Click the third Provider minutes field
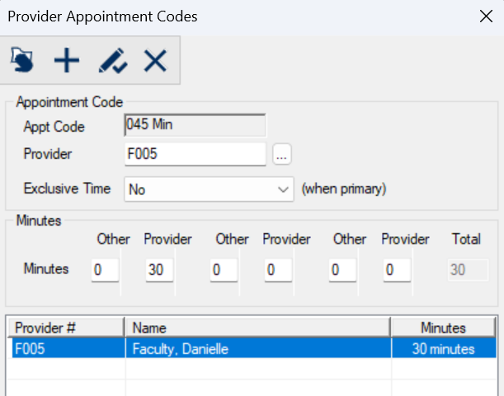 click(398, 269)
